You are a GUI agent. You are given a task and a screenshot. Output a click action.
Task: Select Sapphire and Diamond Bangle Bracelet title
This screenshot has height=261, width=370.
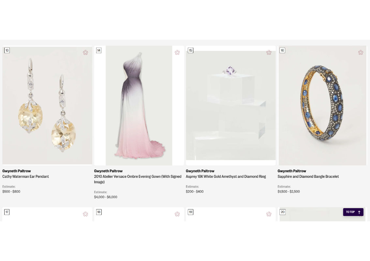308,177
